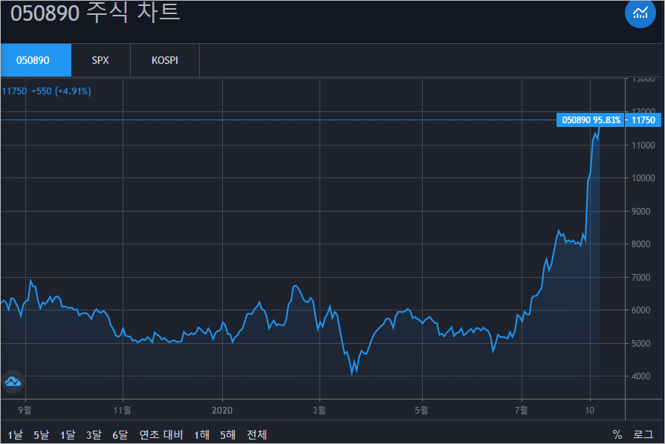Set range to 3달 (3 months)

click(94, 434)
